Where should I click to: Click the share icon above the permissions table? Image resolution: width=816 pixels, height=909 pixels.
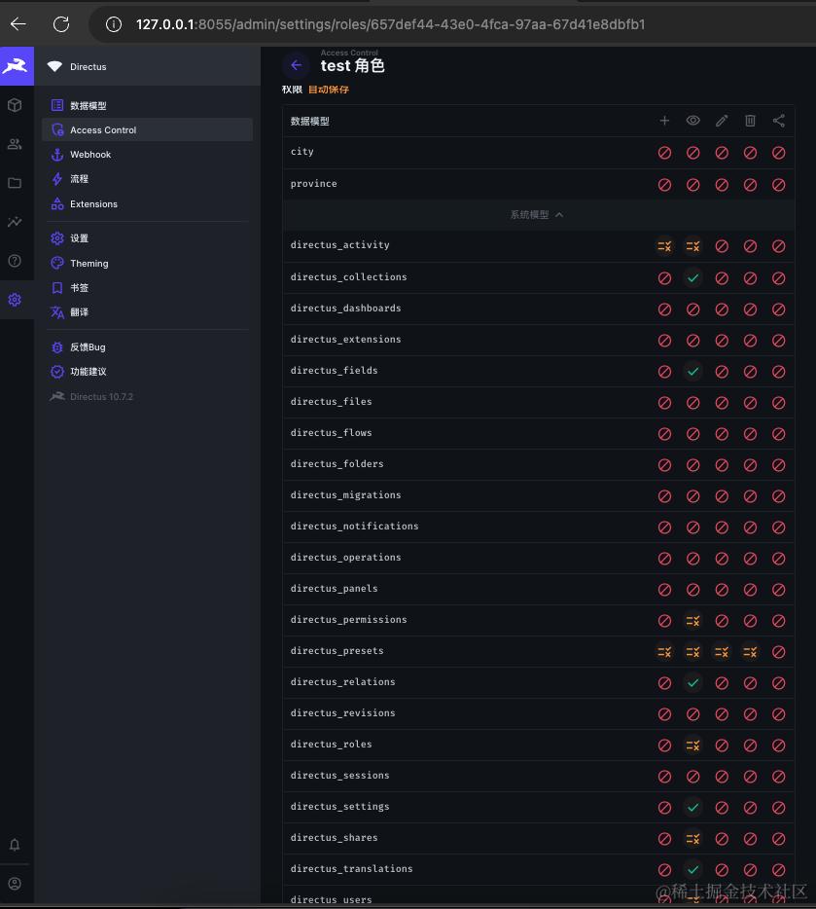778,120
